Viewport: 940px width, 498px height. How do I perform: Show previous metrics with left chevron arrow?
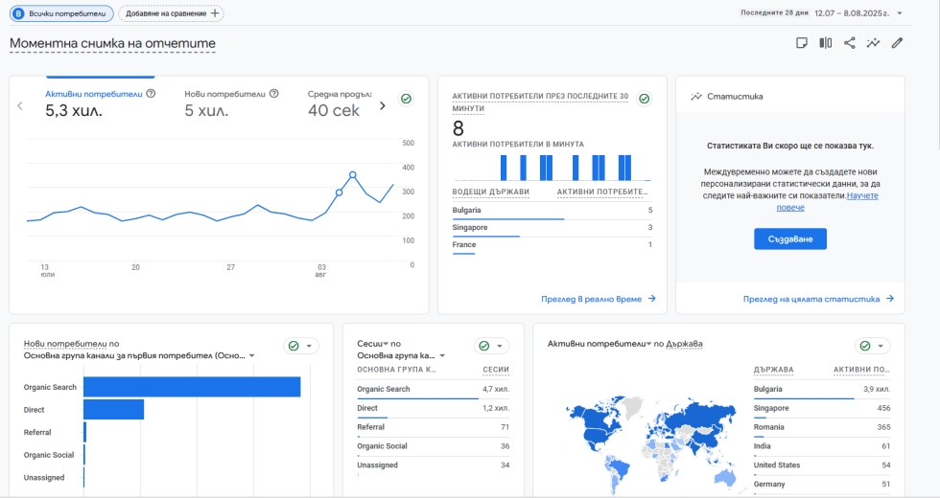tap(20, 106)
